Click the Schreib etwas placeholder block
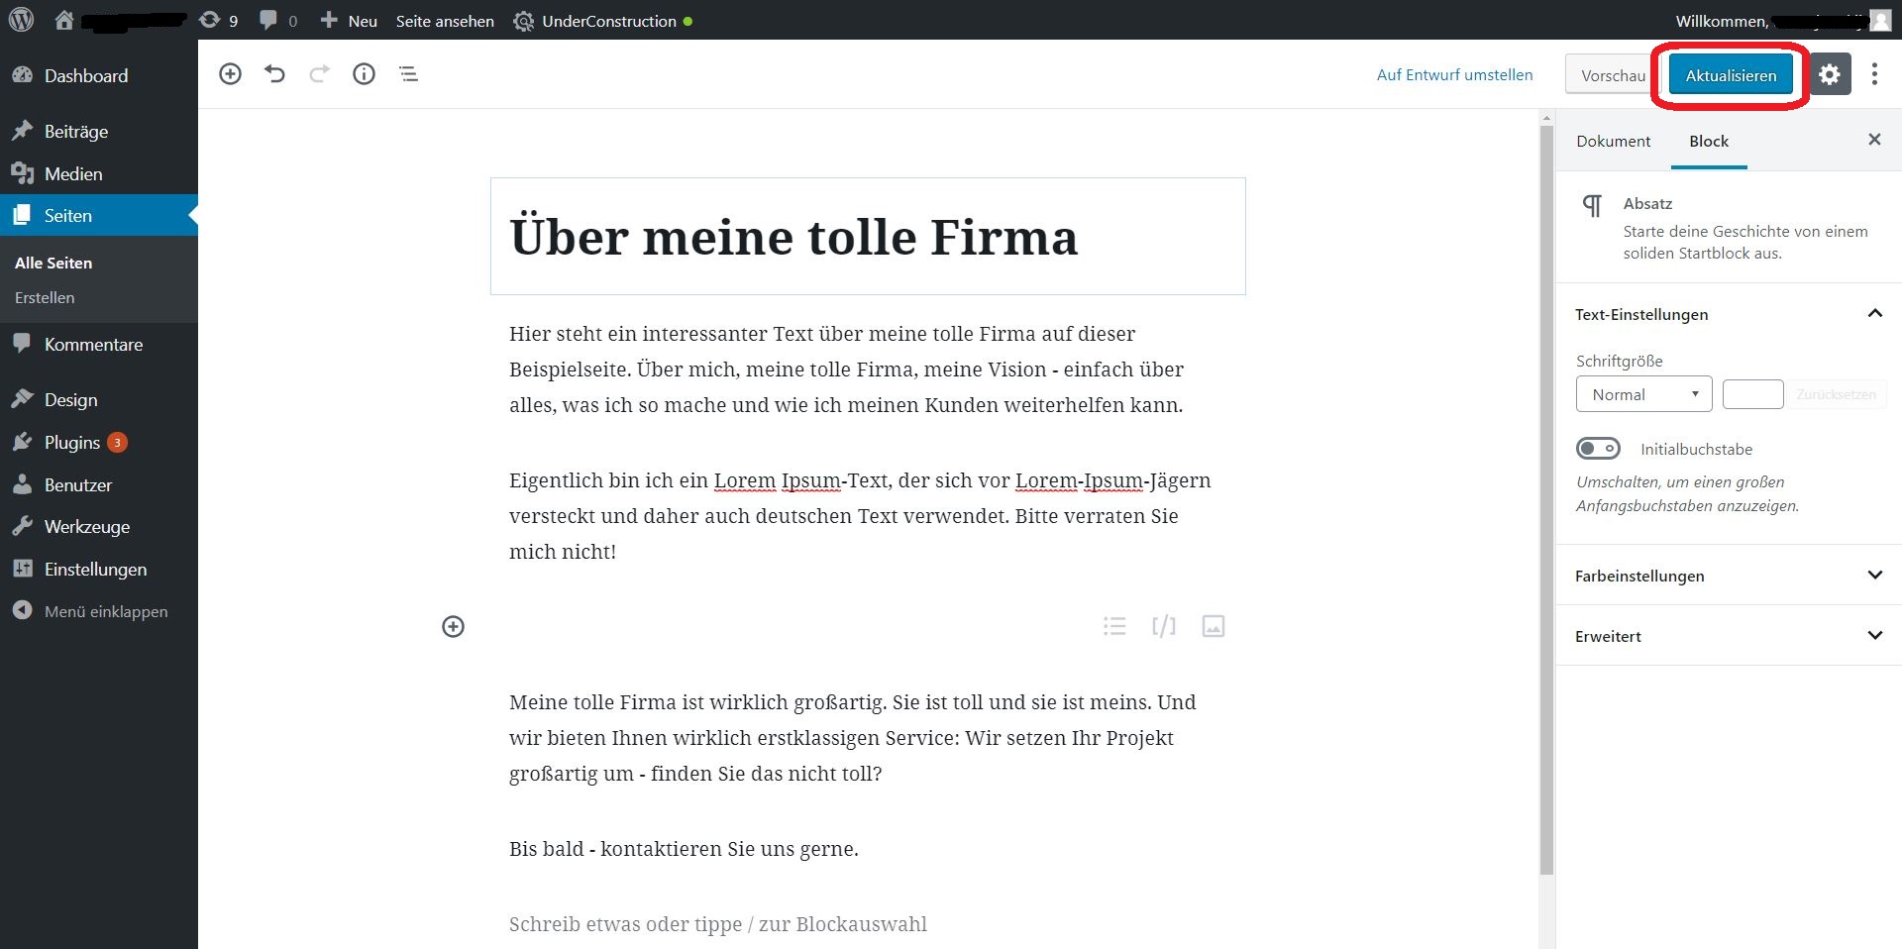This screenshot has width=1902, height=949. (718, 924)
